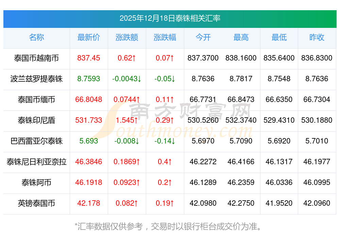
Task: Click change amount 0.082↑
Action: coord(127,203)
